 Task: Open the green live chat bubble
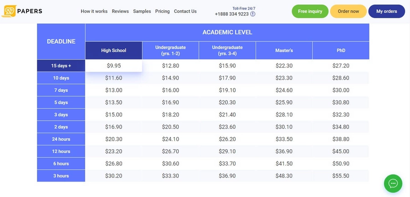(393, 183)
